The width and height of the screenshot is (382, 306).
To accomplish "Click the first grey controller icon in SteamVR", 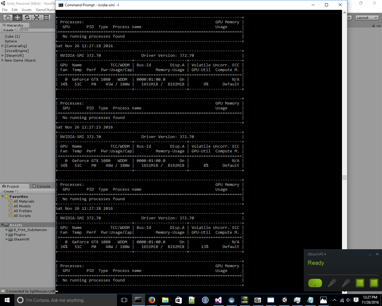I will (332, 283).
